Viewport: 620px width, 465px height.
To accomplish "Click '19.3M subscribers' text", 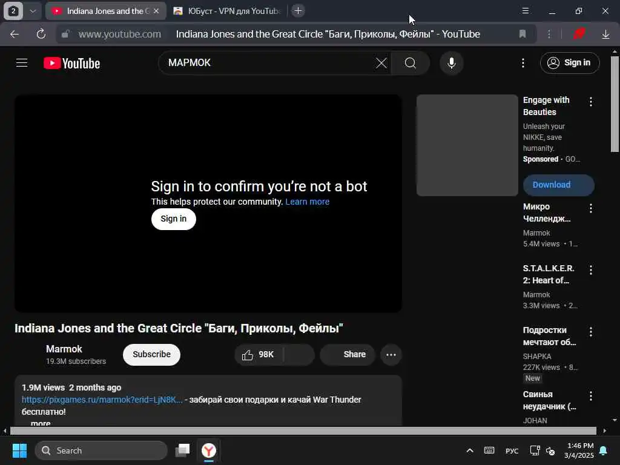I will coord(76,361).
